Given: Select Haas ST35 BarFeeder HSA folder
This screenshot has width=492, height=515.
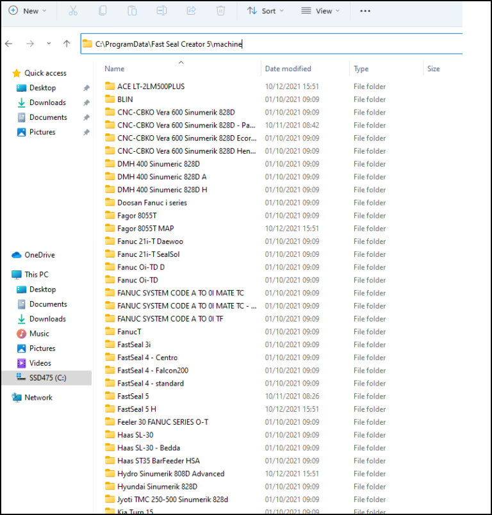Looking at the screenshot, I should pyautogui.click(x=158, y=461).
